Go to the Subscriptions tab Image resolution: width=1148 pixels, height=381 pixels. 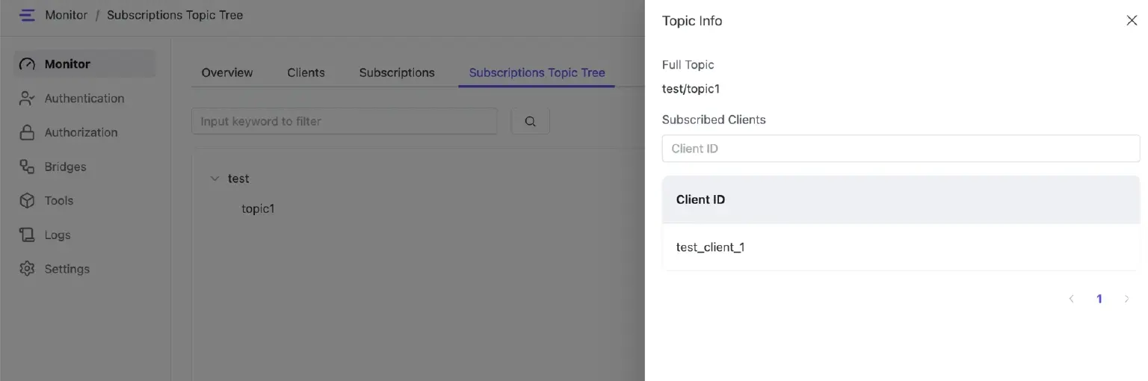[x=397, y=72]
